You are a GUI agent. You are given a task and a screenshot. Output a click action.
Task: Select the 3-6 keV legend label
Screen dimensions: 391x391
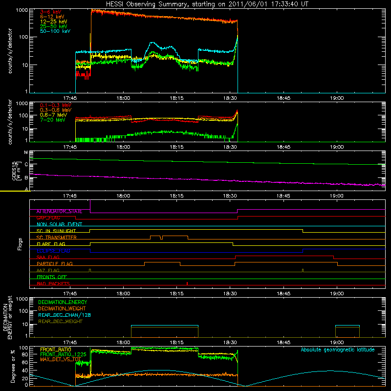pyautogui.click(x=51, y=12)
